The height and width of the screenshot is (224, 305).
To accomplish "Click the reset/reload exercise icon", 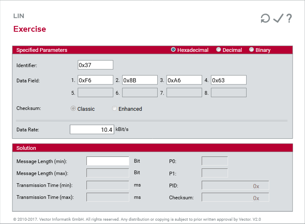I will [265, 19].
